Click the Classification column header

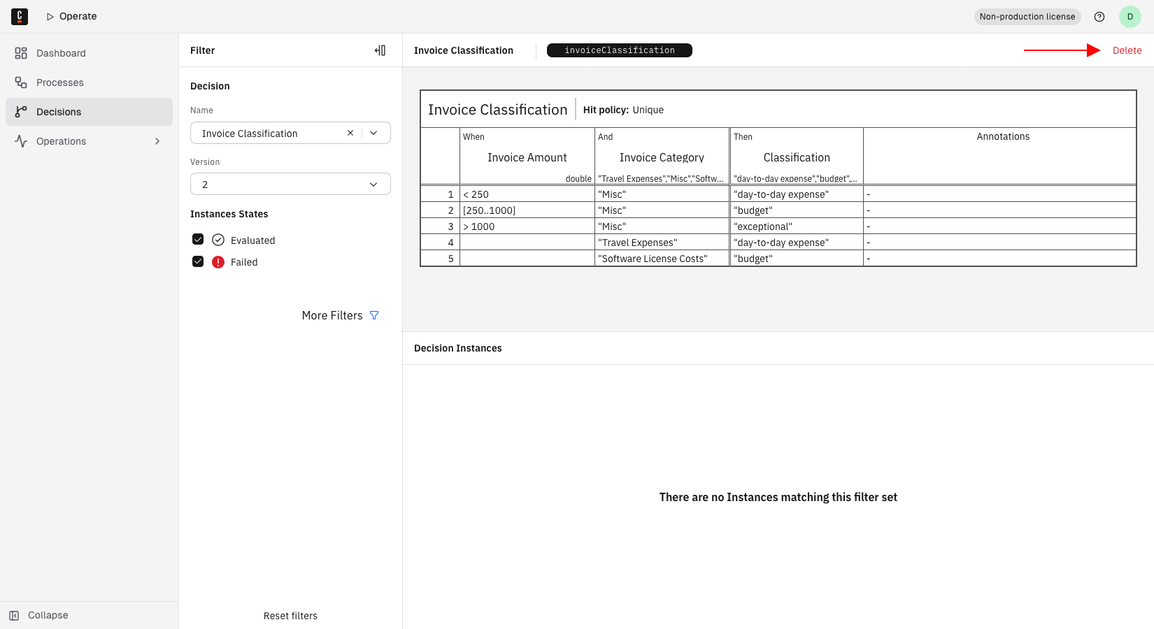[x=797, y=157]
